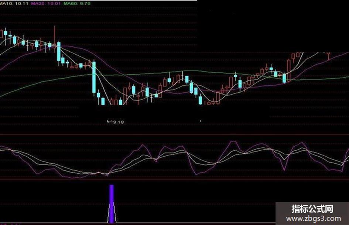Select the MA60: 9.70 moving average label

click(x=77, y=3)
